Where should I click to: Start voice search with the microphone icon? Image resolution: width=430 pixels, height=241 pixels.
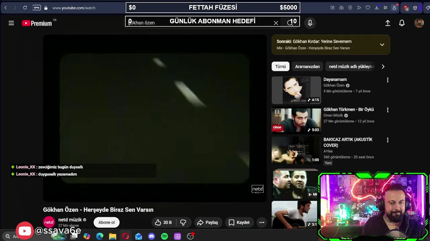(x=310, y=23)
